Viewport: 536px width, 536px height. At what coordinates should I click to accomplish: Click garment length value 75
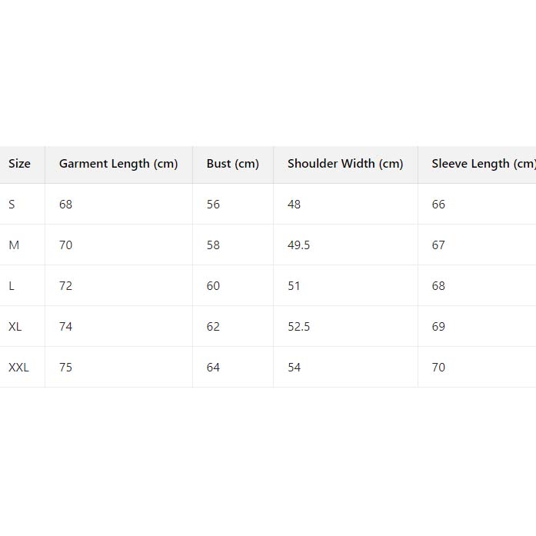(66, 368)
